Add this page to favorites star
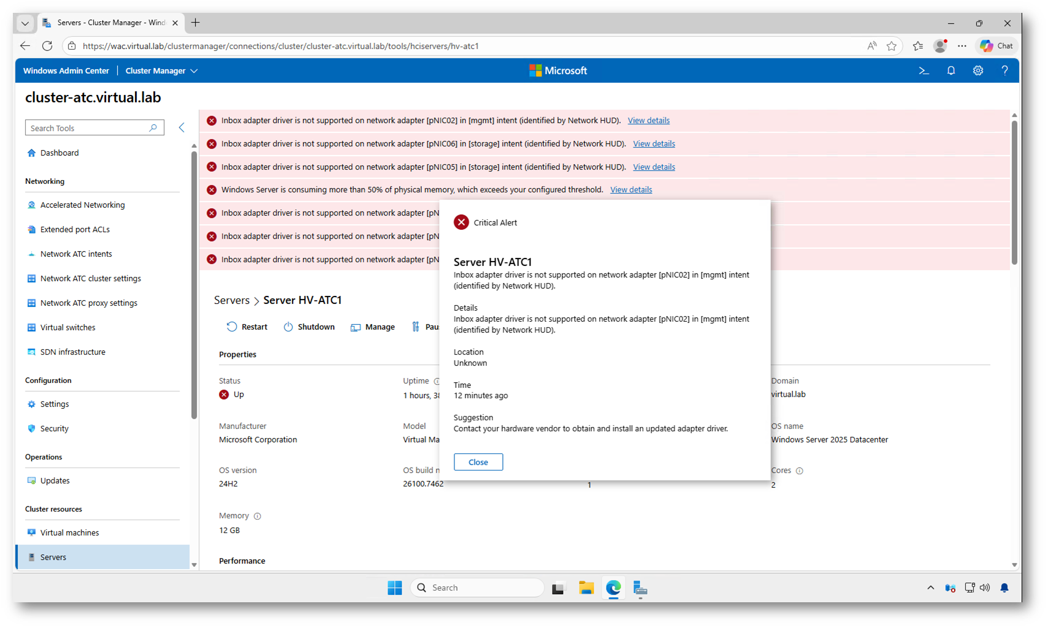This screenshot has width=1048, height=628. pos(891,46)
